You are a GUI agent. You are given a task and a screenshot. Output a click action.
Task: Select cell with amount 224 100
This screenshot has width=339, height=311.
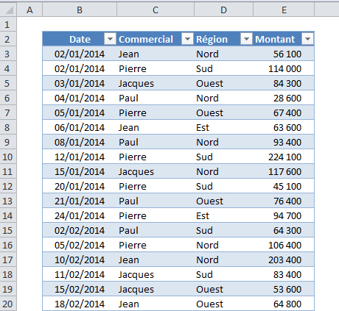click(284, 157)
